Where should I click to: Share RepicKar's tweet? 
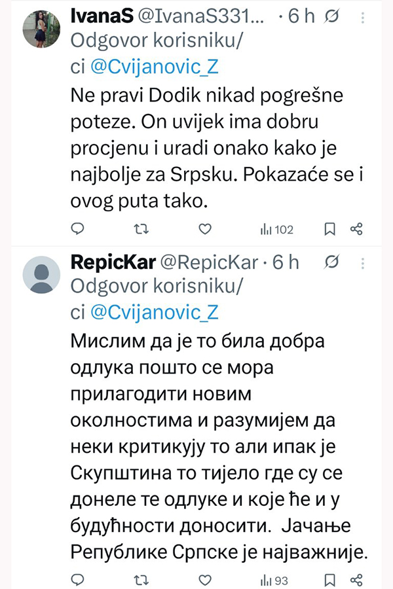click(x=357, y=580)
